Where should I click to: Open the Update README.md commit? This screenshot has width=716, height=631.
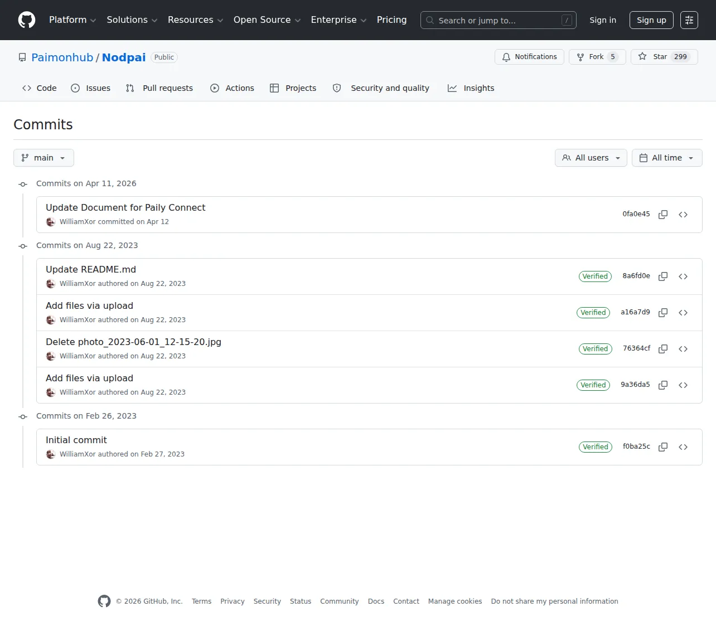click(91, 269)
